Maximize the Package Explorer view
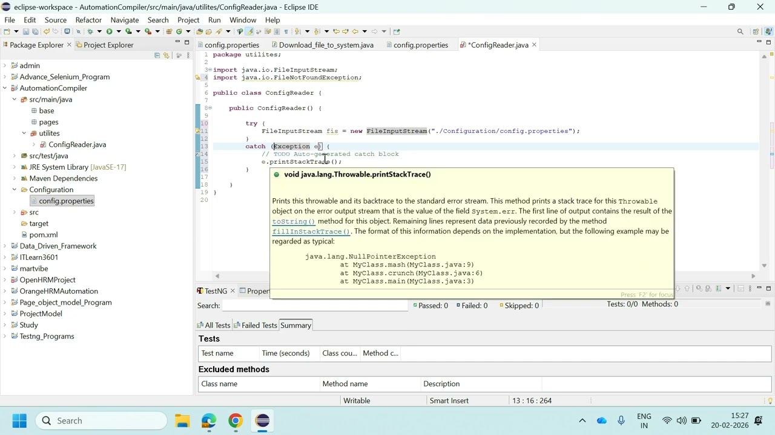 click(186, 42)
